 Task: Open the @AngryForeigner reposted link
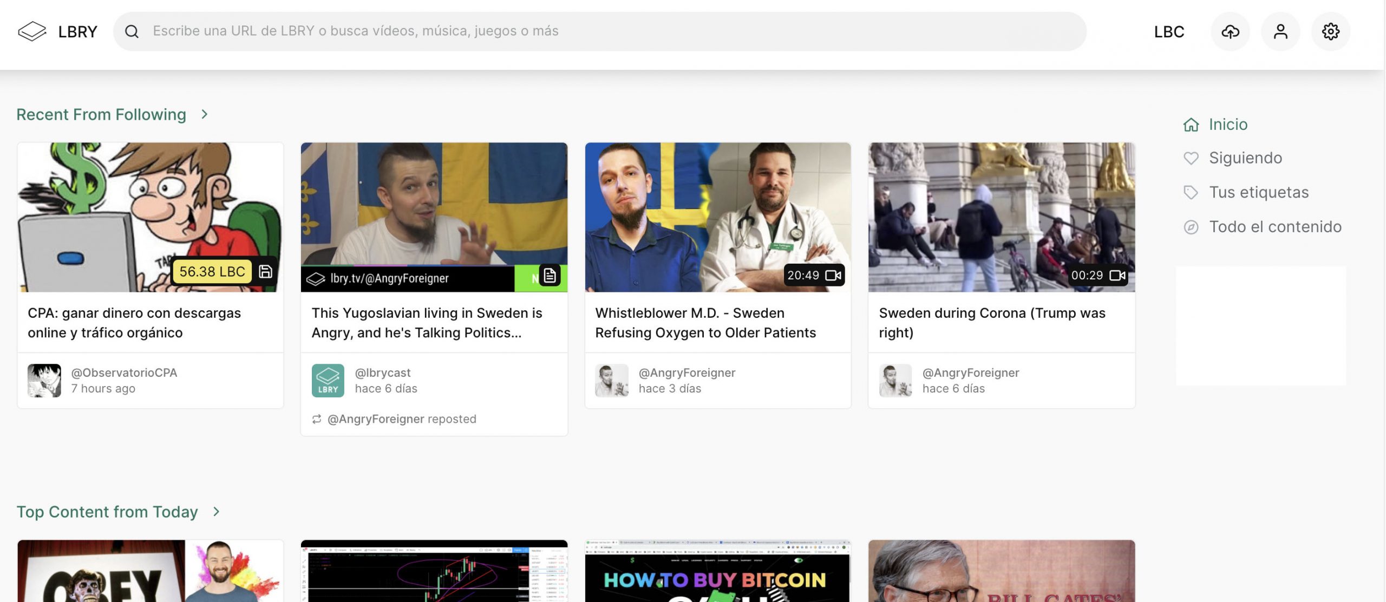click(402, 419)
